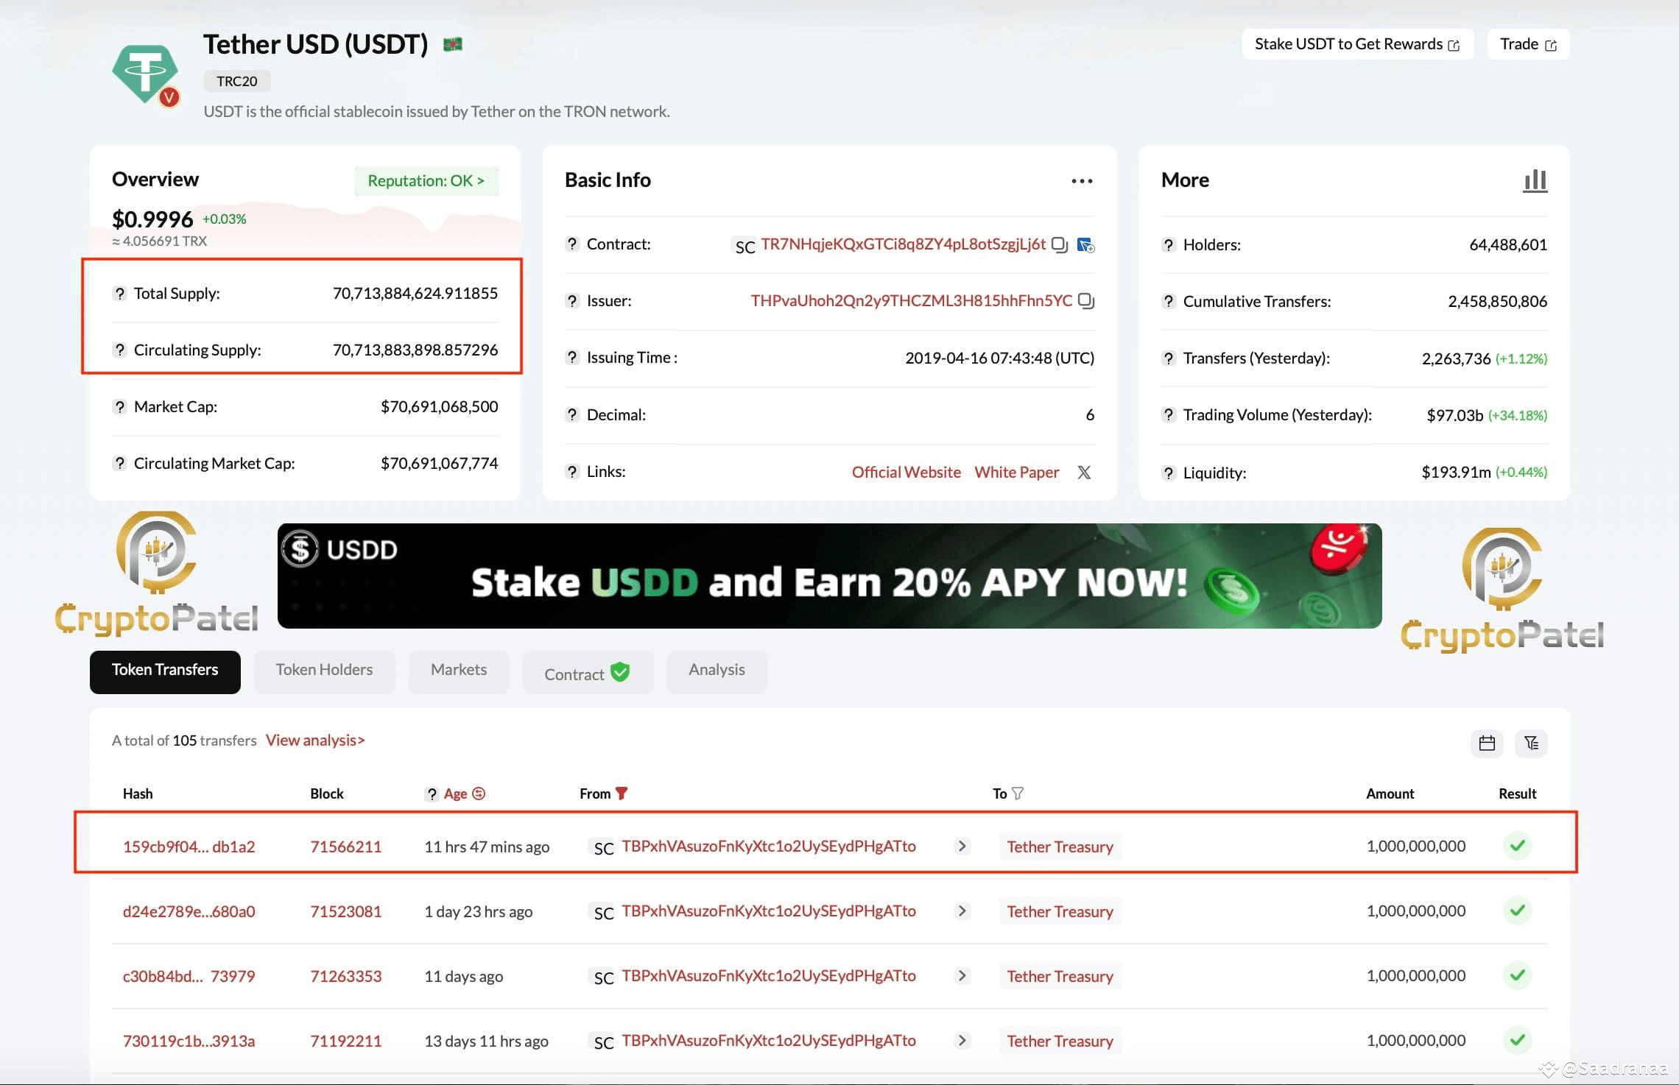Show help for Circulating Market Cap
This screenshot has height=1085, width=1679.
(119, 463)
